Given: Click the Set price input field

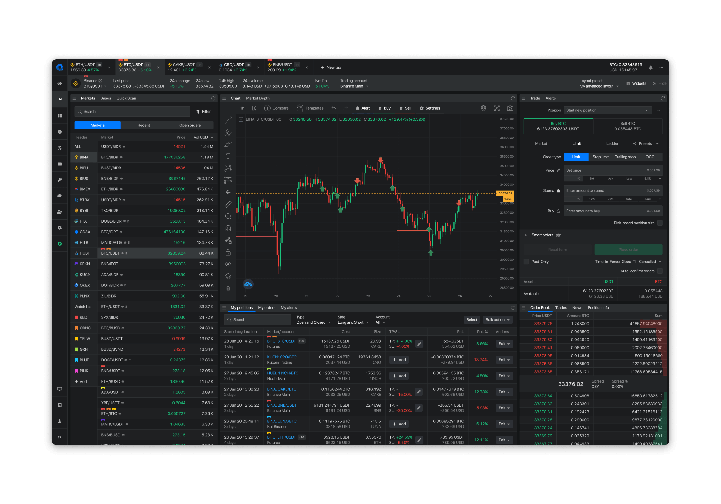Looking at the screenshot, I should (613, 170).
